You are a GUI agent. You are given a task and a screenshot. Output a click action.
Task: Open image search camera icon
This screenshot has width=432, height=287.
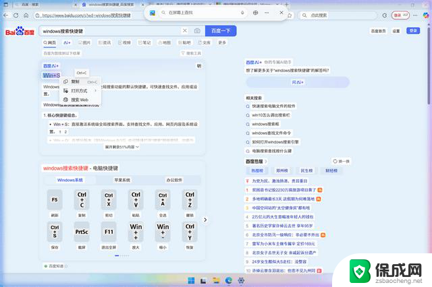pyautogui.click(x=197, y=31)
